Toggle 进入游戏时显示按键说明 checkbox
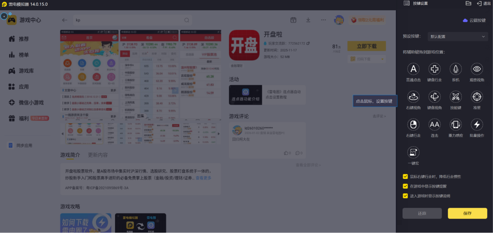 click(x=405, y=196)
